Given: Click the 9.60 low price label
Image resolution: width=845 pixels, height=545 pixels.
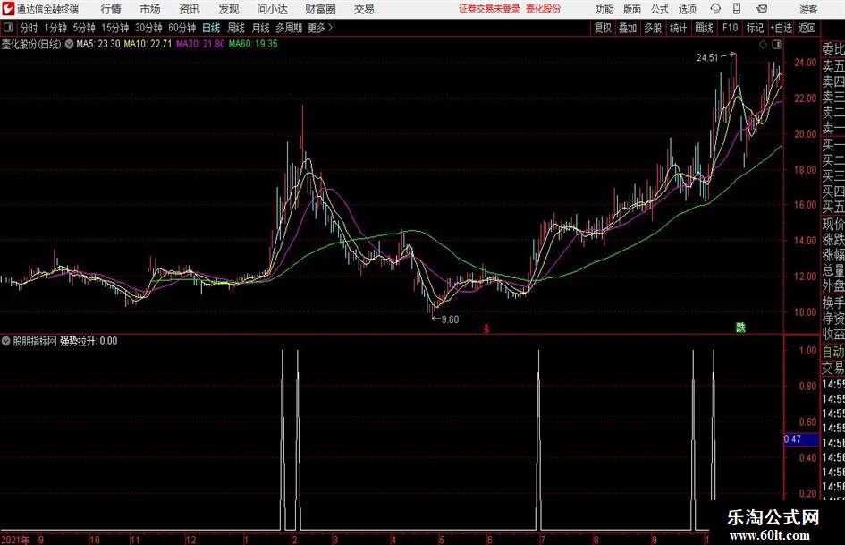Looking at the screenshot, I should tap(450, 319).
